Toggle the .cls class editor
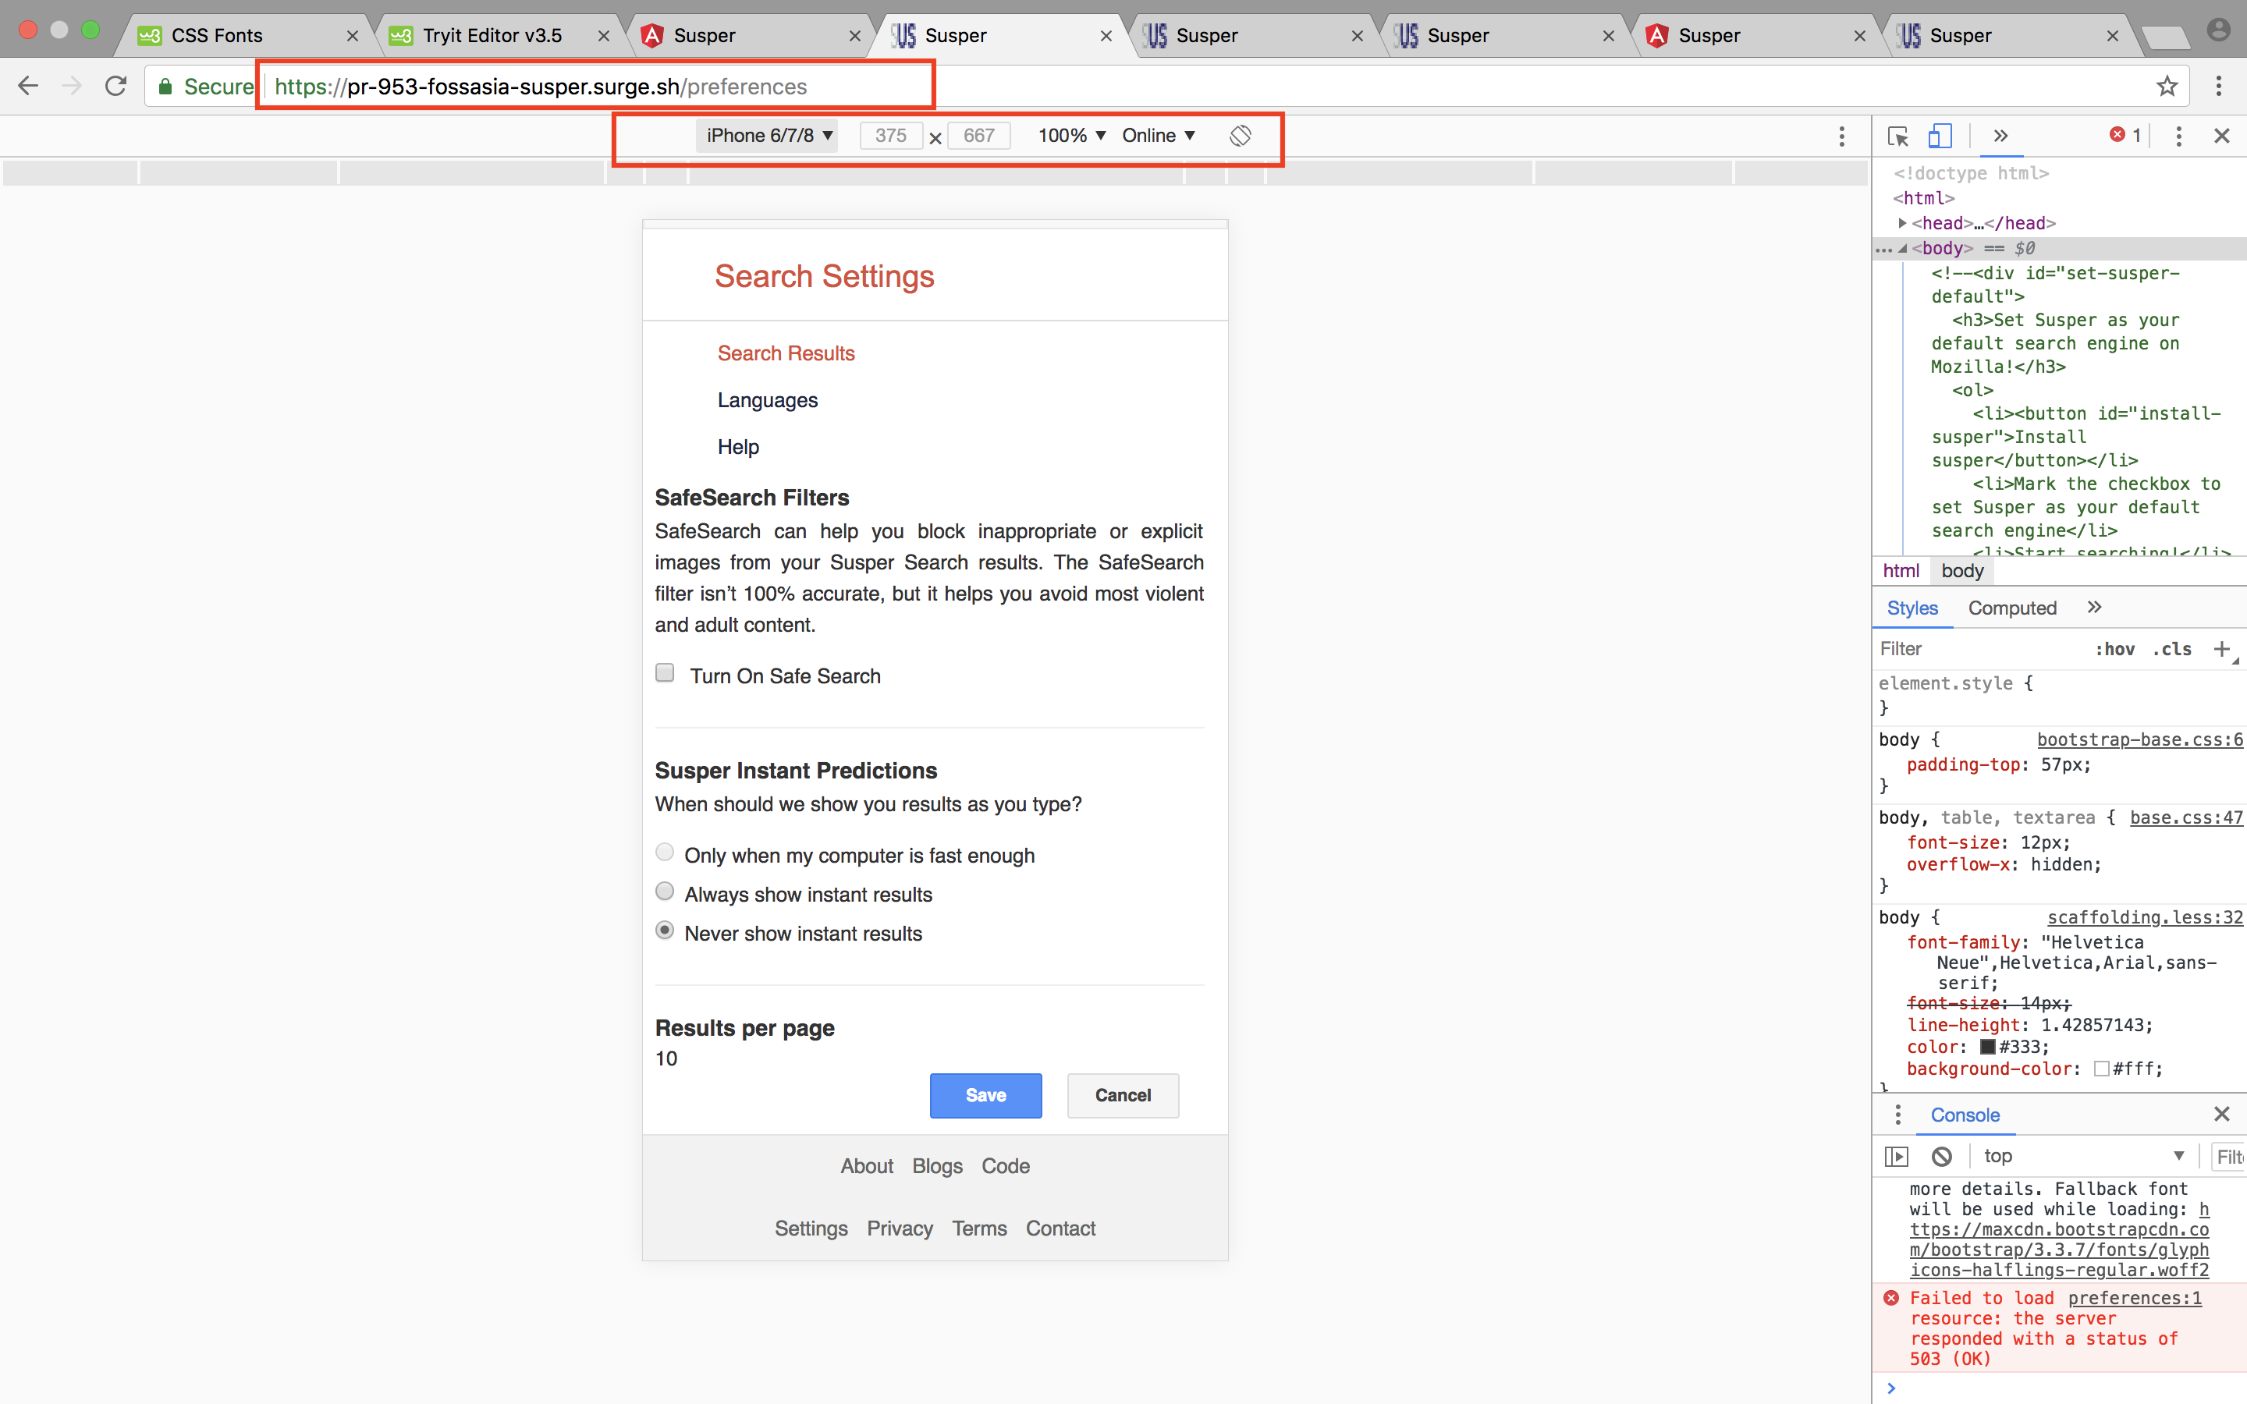The image size is (2247, 1404). [2173, 649]
